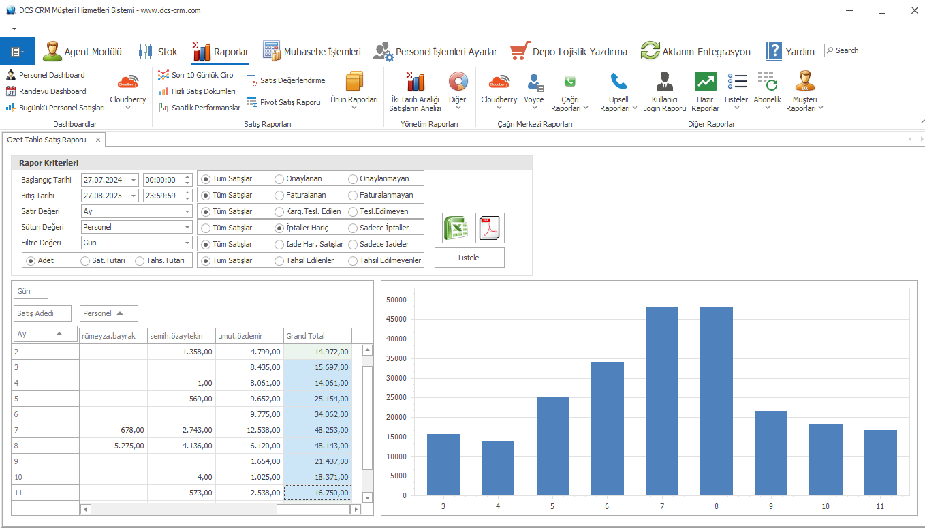Click Personel column field header
The width and height of the screenshot is (925, 528).
tap(109, 313)
